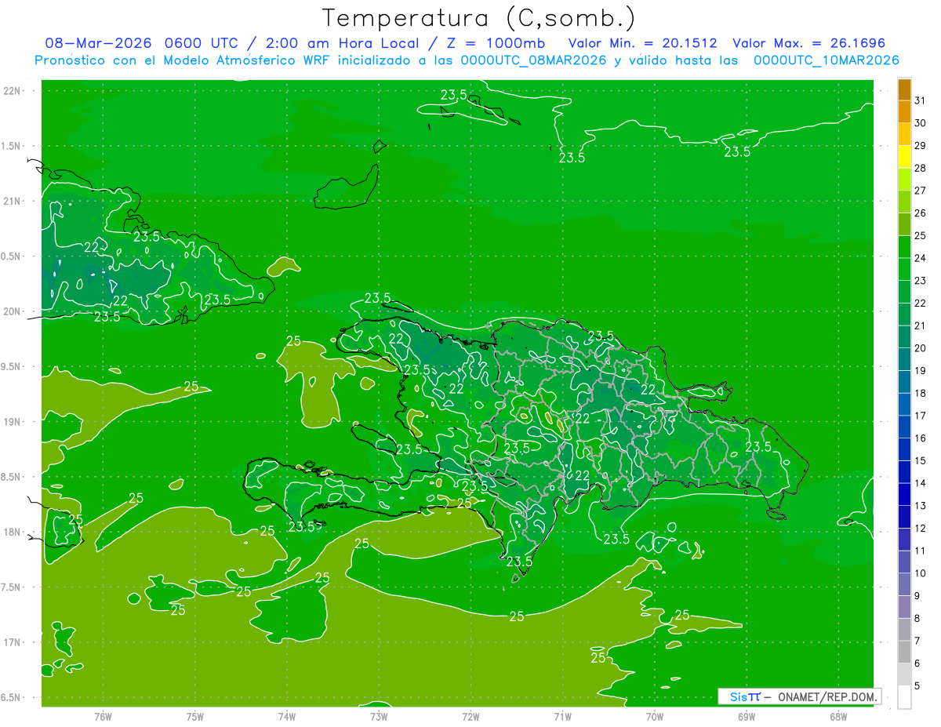Click the "68W" longitude axis label
Screen dimensions: 941x727
pyautogui.click(x=837, y=716)
